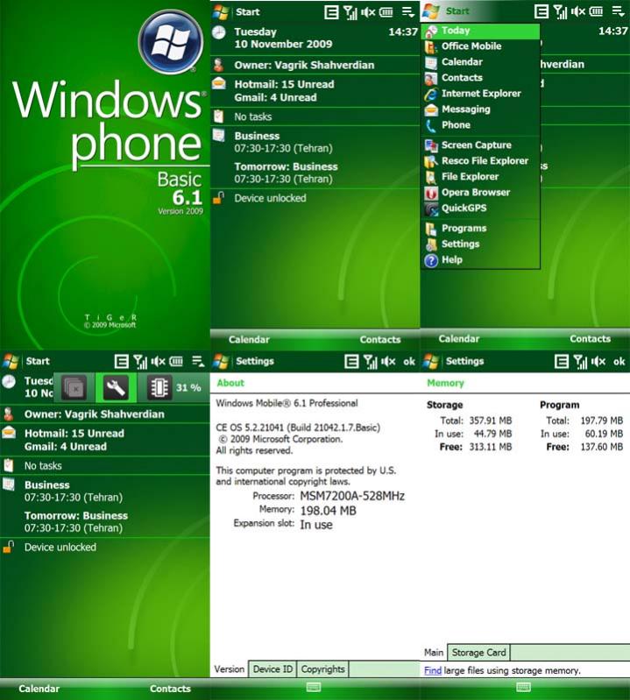Image resolution: width=630 pixels, height=700 pixels.
Task: Launch Screen Capture from the Start menu
Action: [480, 145]
